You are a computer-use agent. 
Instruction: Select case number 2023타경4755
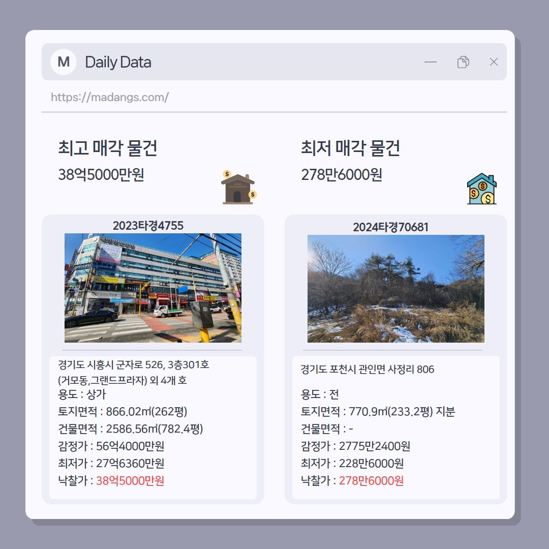[148, 226]
